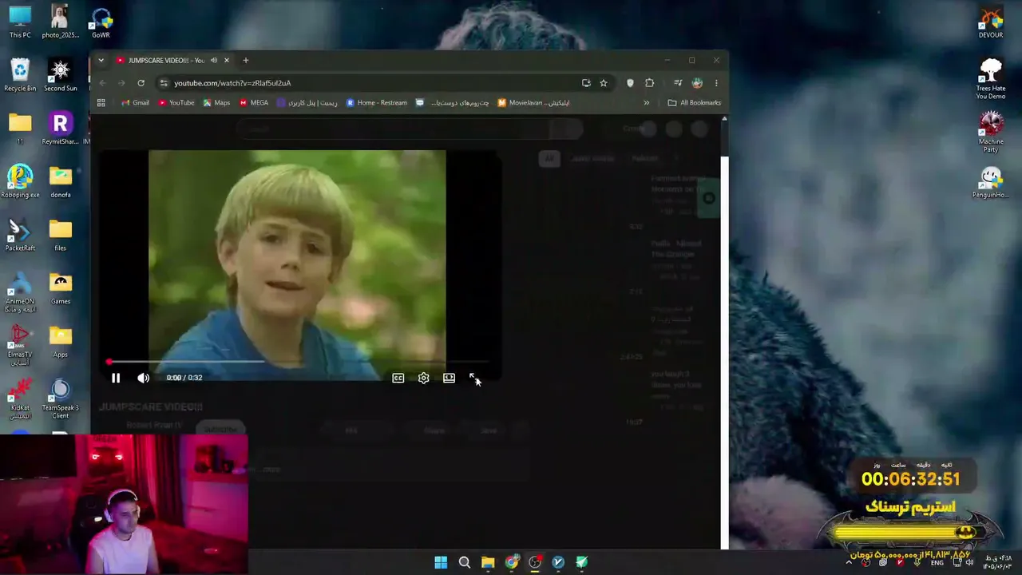Open the Maps bookmark
Screen dimensions: 1022x575
tap(216, 103)
